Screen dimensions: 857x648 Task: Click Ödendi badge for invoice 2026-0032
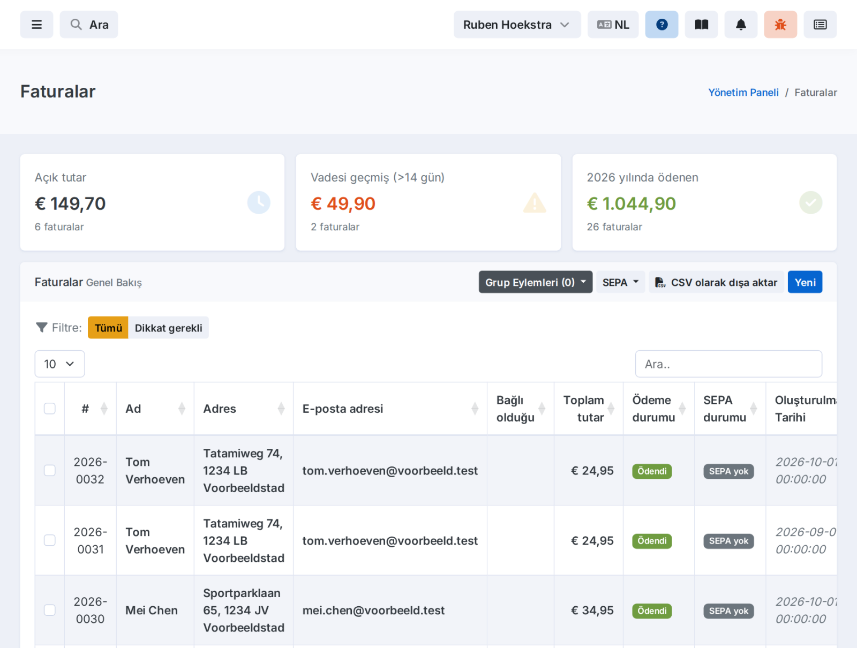652,471
